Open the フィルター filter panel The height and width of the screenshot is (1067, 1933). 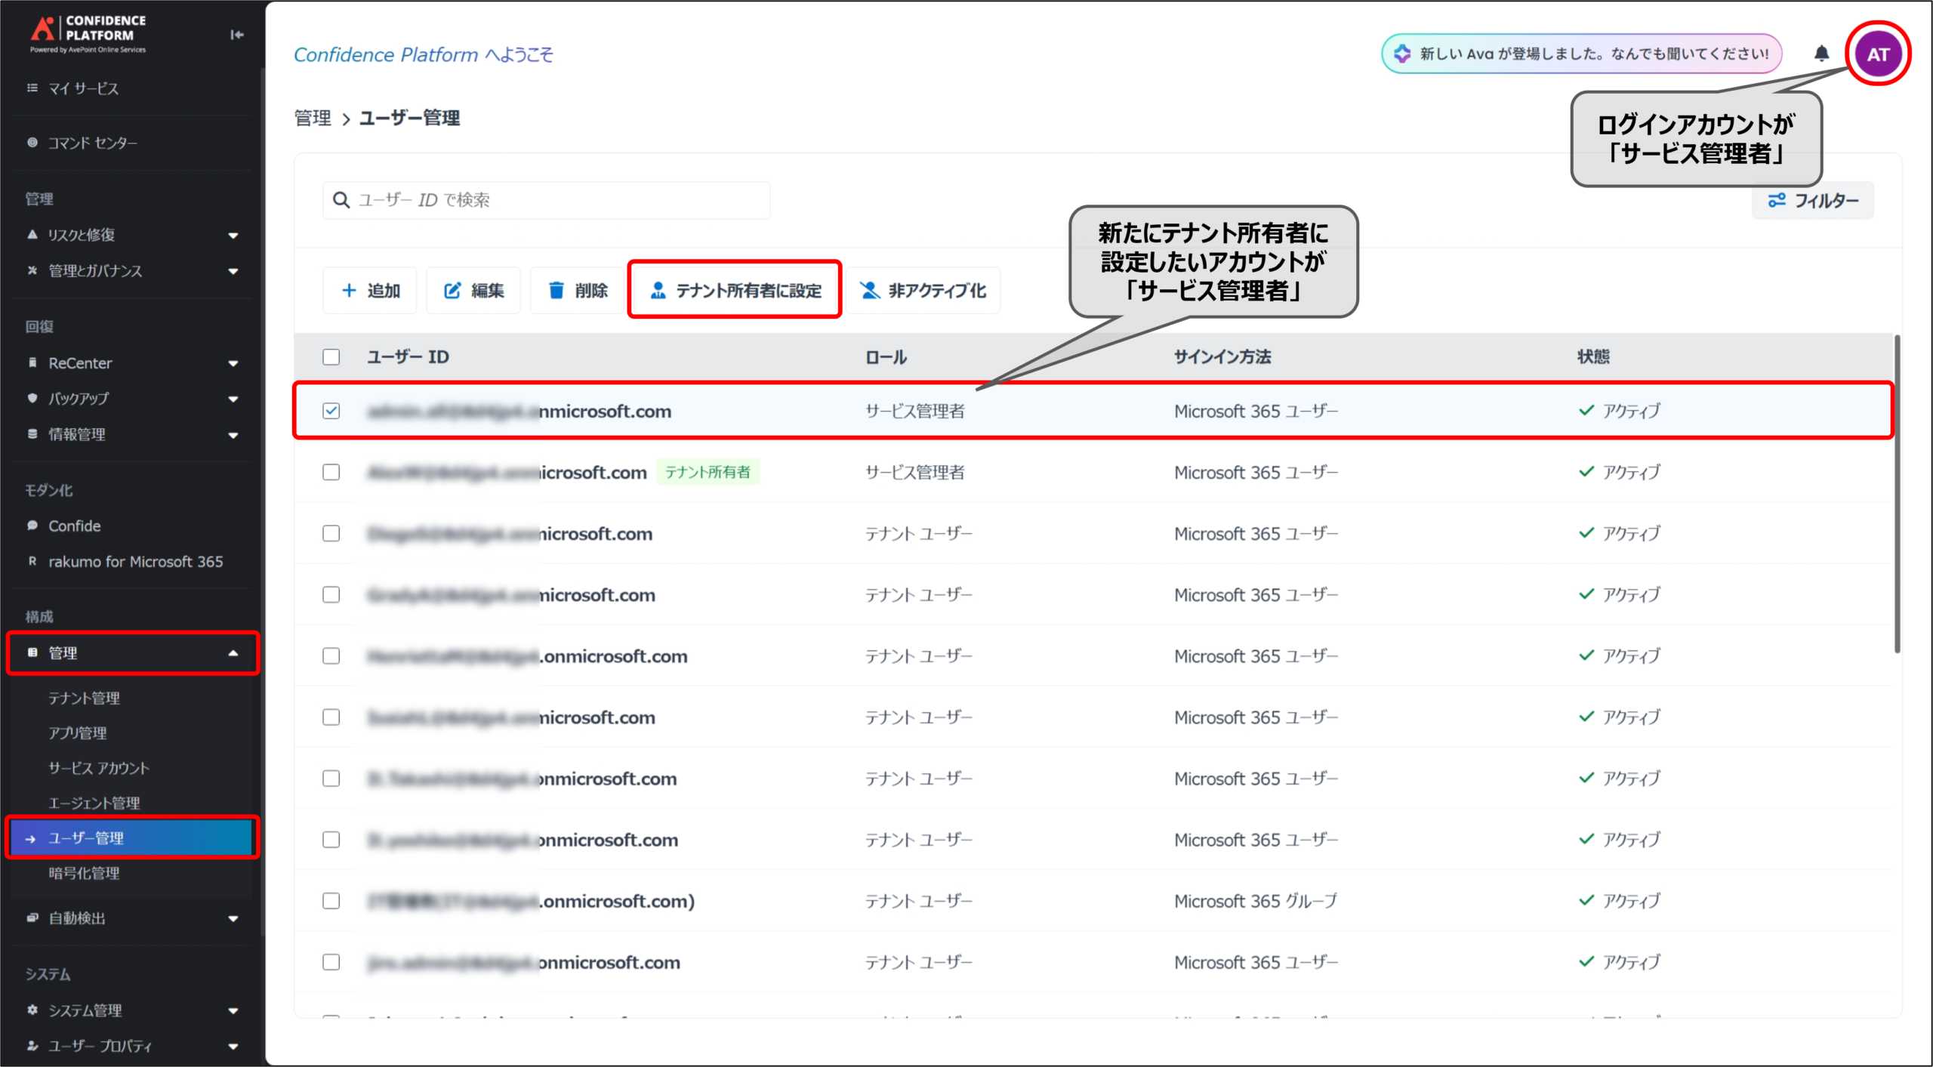click(1812, 200)
